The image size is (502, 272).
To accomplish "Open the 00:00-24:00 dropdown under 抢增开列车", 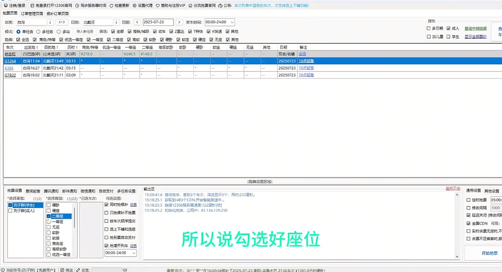I will 133,253.
